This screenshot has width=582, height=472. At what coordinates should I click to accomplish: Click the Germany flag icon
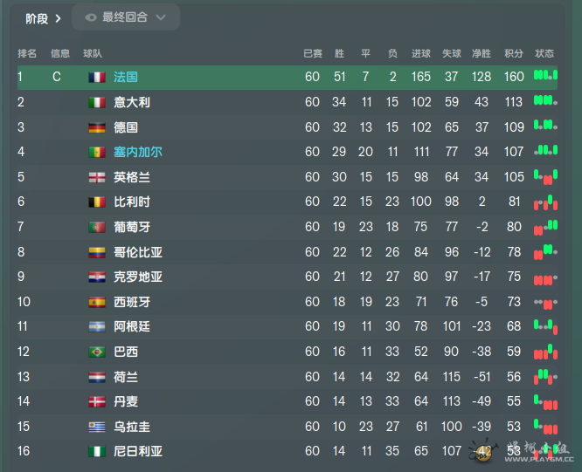tap(97, 127)
